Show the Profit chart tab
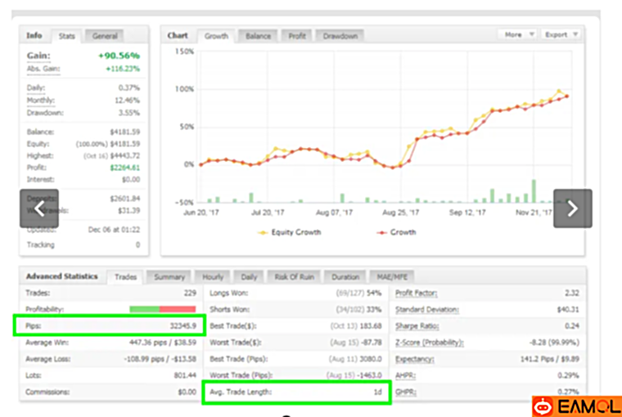This screenshot has height=417, width=622. point(297,36)
